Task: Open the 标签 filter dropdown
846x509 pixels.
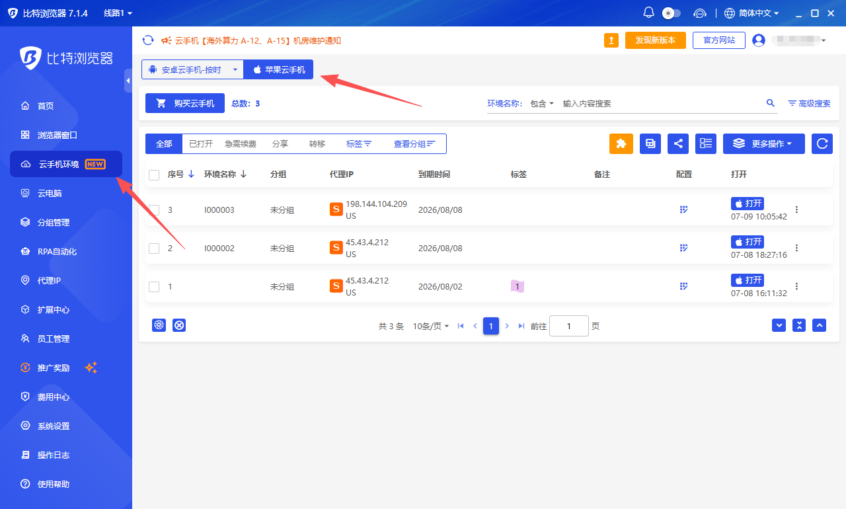Action: point(359,143)
